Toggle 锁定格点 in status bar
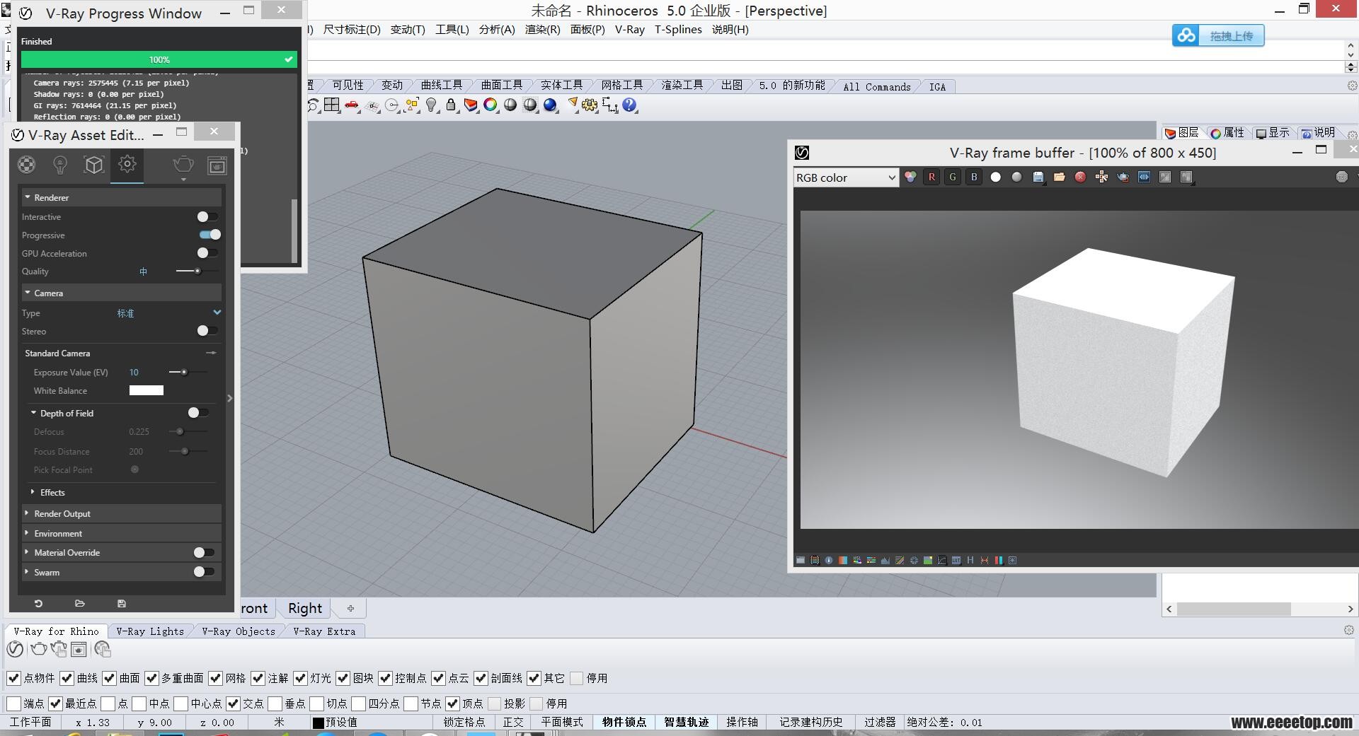 point(464,722)
